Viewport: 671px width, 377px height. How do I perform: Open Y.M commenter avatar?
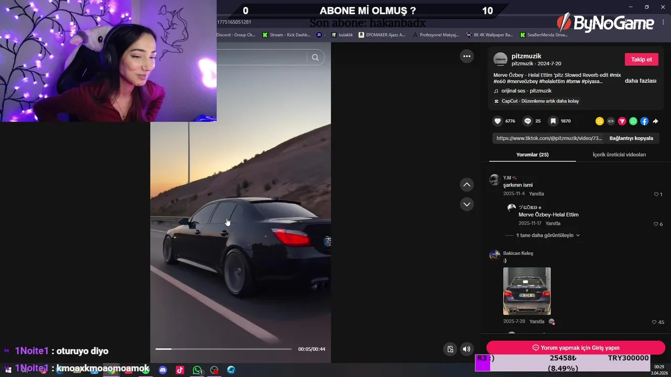coord(494,180)
